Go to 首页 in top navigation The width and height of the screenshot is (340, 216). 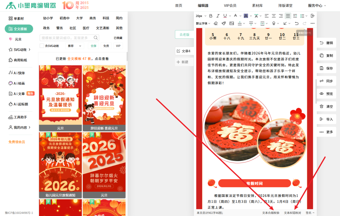tap(179, 6)
